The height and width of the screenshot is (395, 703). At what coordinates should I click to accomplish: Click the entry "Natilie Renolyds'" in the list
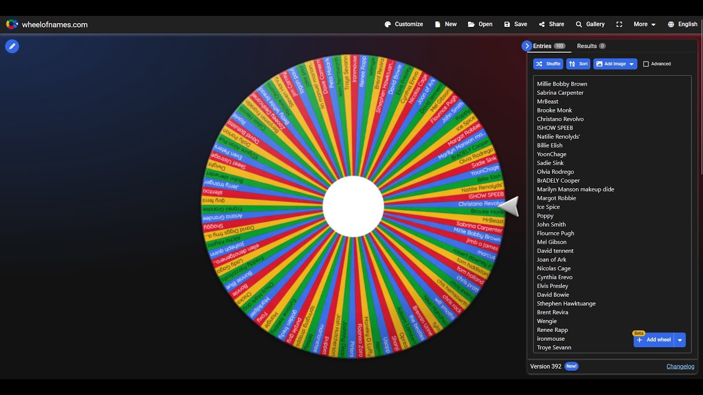point(559,137)
